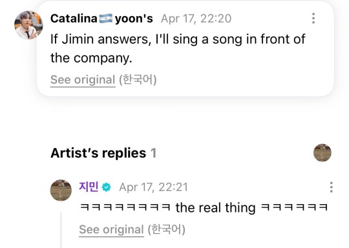Click the reply count 1 next to Artist's replies

(x=153, y=153)
